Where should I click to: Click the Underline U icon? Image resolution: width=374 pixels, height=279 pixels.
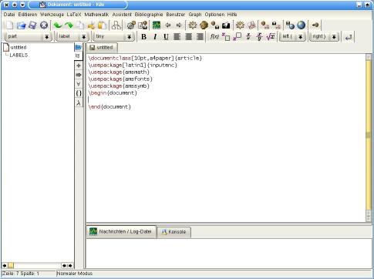coord(166,37)
